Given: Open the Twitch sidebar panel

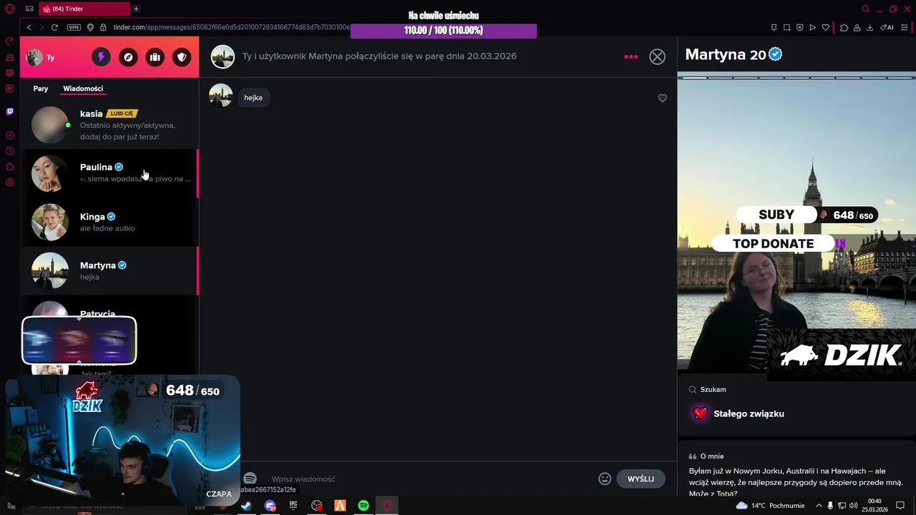Looking at the screenshot, I should 10,112.
